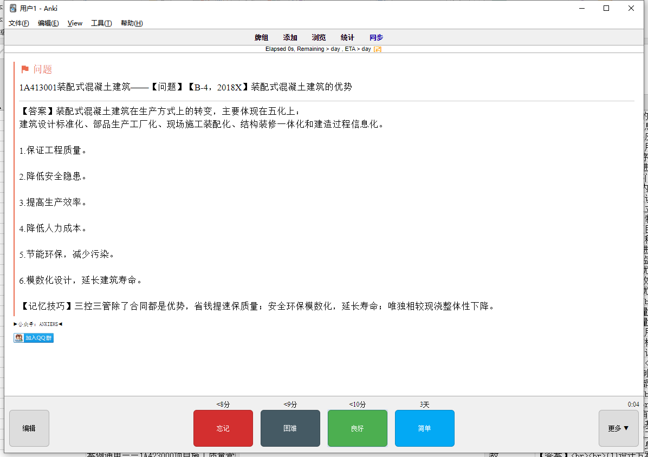Rate card as 良好 (green button)
Viewport: 648px width, 457px height.
click(358, 428)
